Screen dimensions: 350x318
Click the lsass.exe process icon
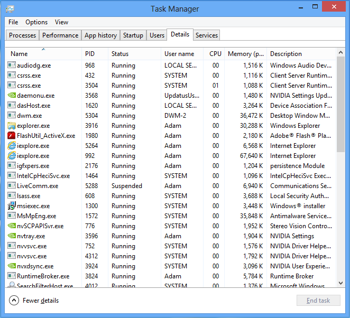tap(12, 195)
